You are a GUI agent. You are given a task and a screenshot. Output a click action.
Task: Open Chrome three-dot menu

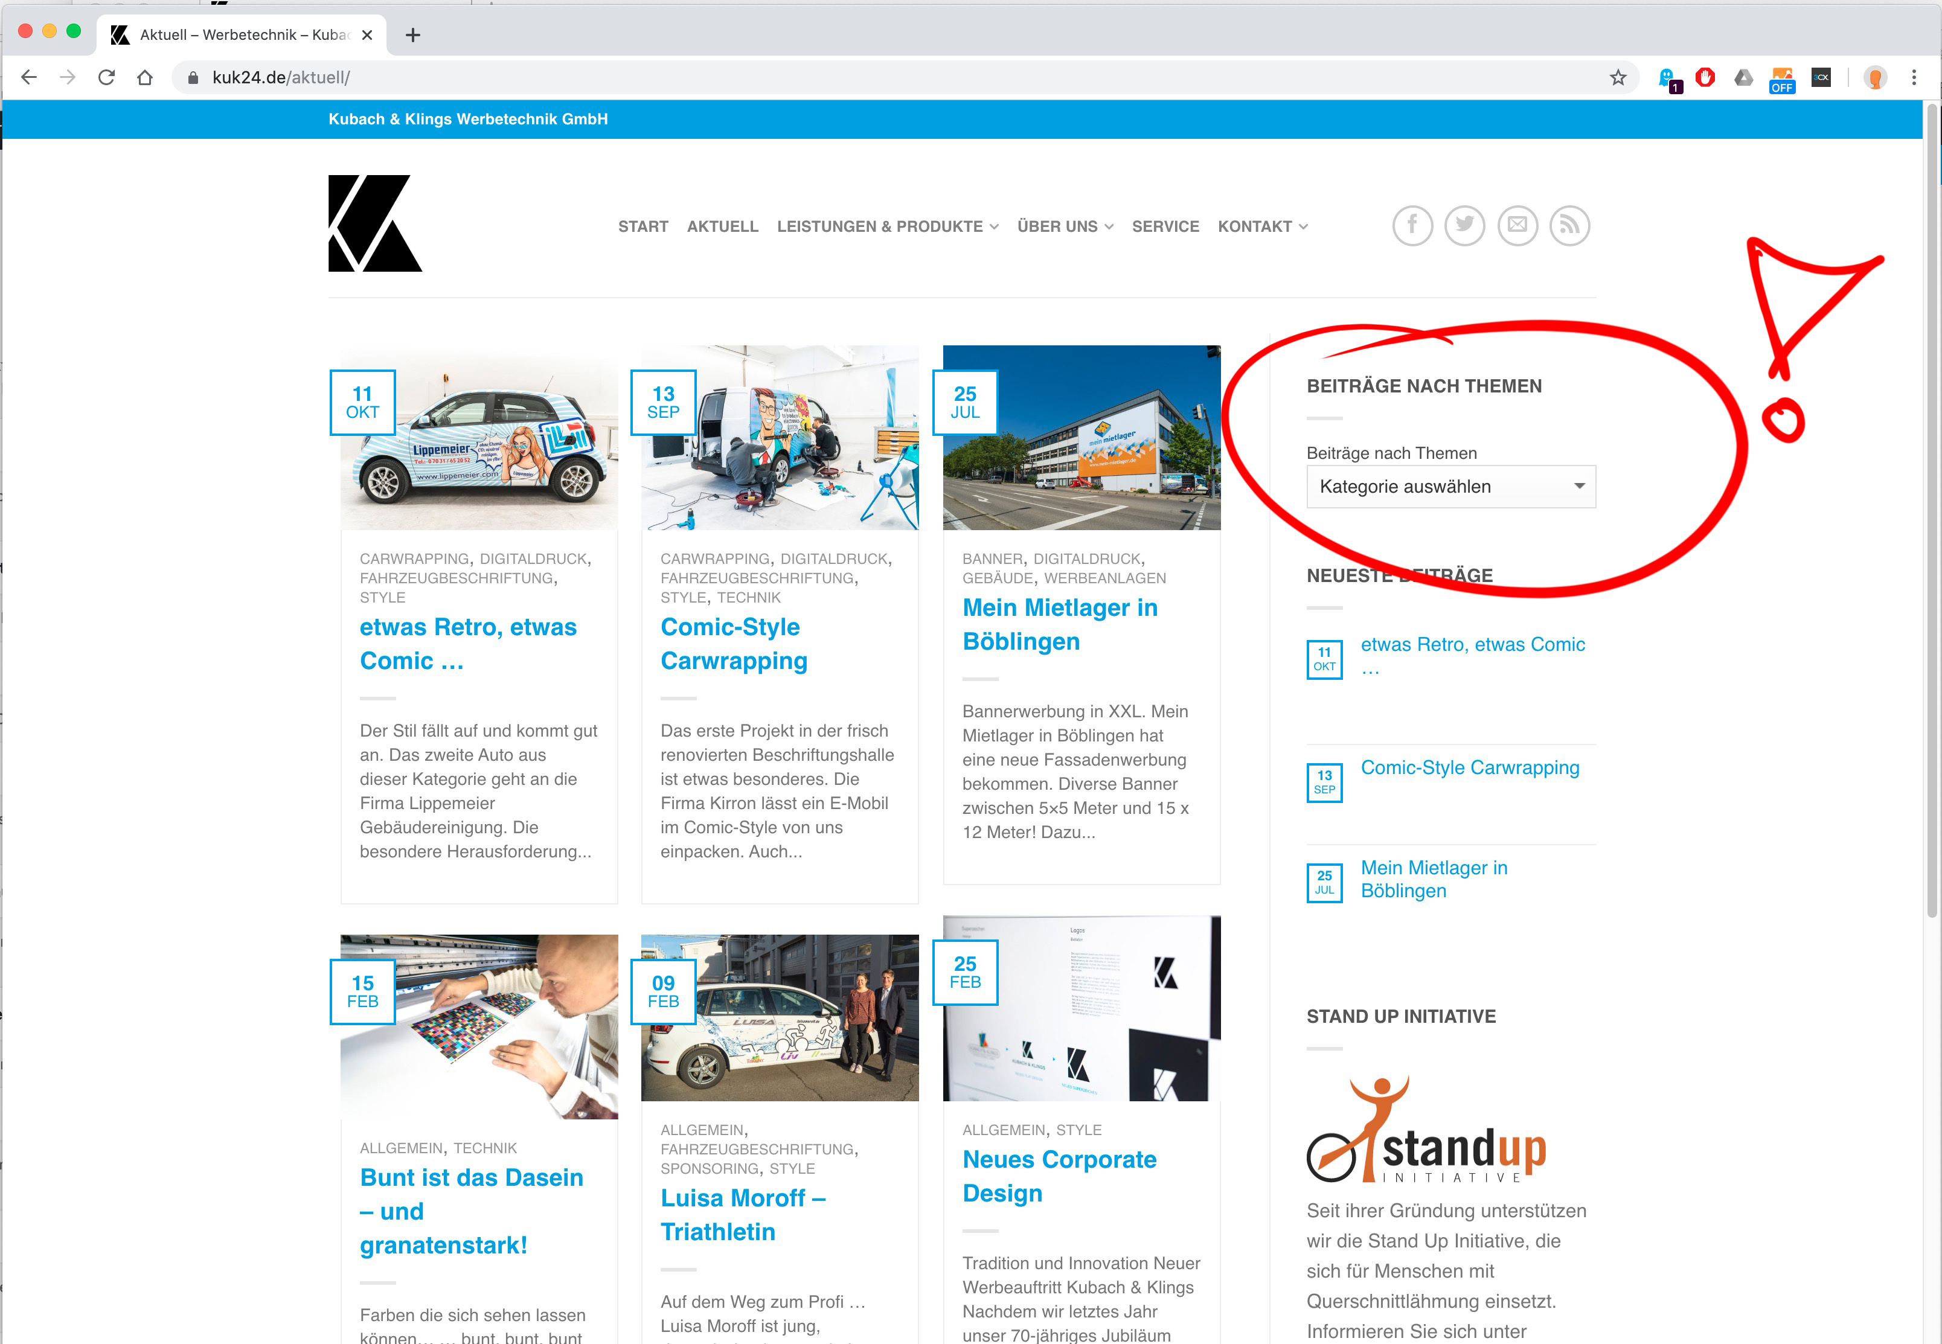1914,77
